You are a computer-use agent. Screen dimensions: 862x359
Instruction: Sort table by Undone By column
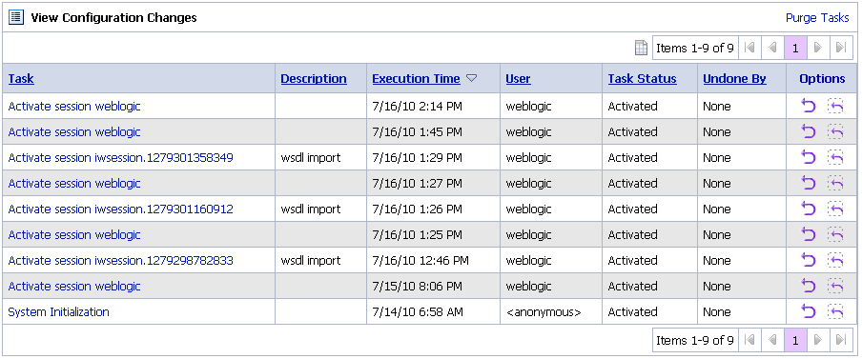coord(734,78)
